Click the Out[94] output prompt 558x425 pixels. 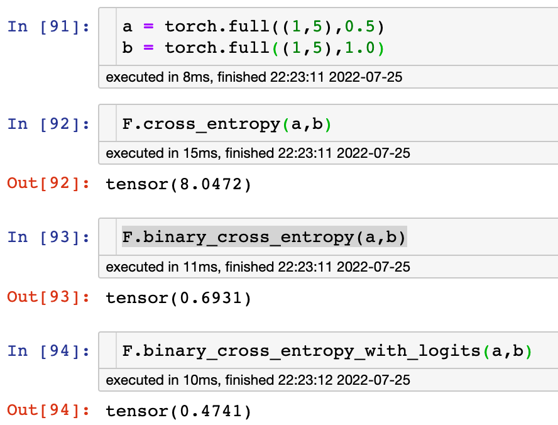pos(48,411)
